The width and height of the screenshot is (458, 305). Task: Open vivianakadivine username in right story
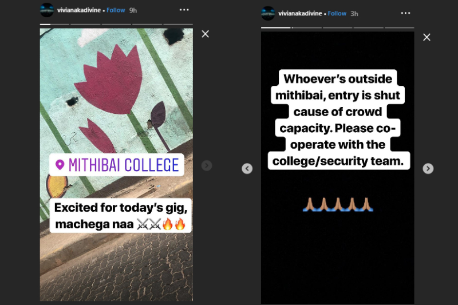[x=300, y=13]
